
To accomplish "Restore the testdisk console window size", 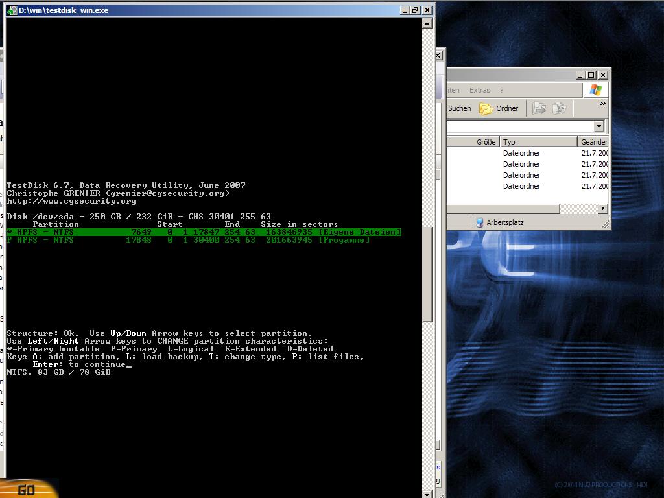I will tap(416, 10).
